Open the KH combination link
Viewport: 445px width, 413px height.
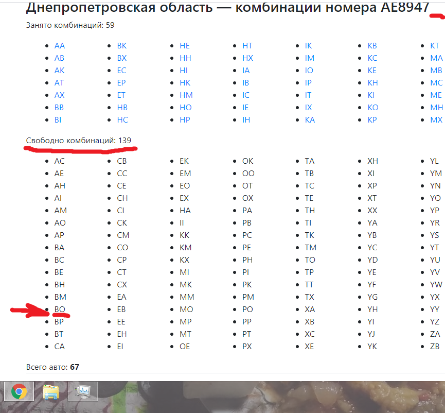tap(373, 83)
